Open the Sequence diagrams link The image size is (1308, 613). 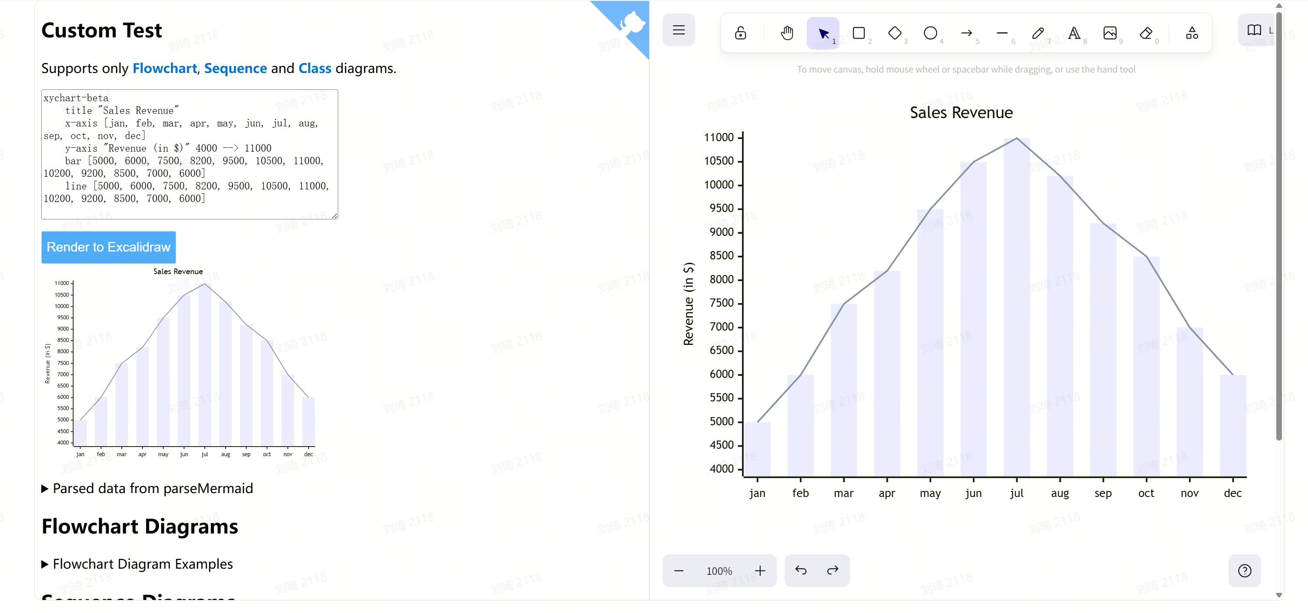pos(235,68)
